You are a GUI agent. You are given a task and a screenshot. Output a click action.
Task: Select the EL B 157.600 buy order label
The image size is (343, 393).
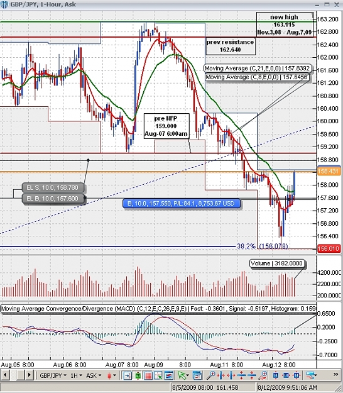(x=53, y=199)
